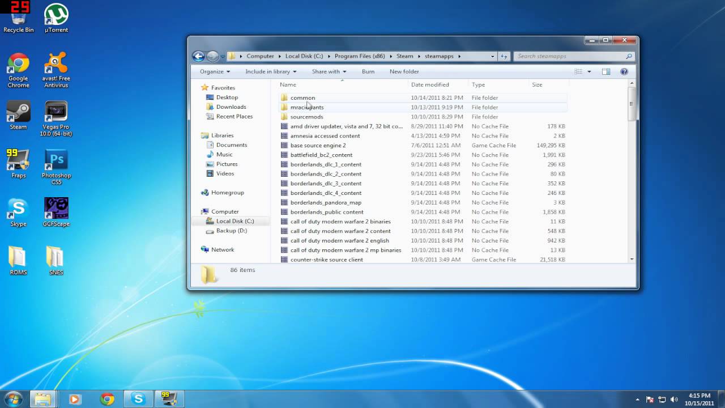
Task: Launch Steam from the desktop shortcut
Action: pyautogui.click(x=18, y=115)
